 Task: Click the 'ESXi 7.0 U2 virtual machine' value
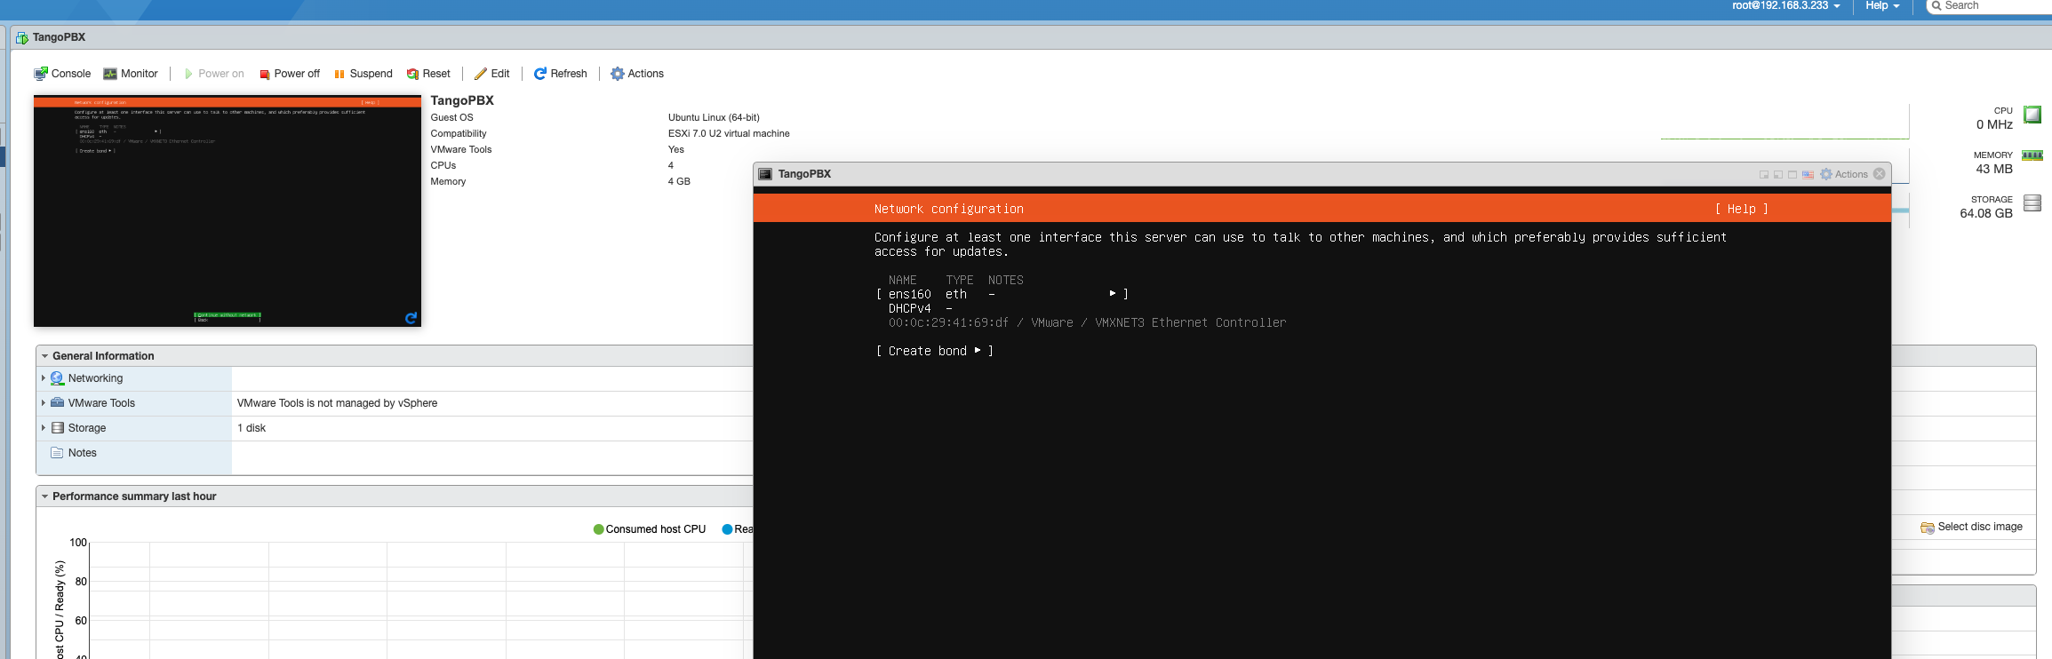(x=729, y=133)
